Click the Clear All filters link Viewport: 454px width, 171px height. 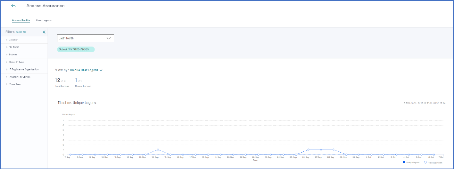pos(21,32)
